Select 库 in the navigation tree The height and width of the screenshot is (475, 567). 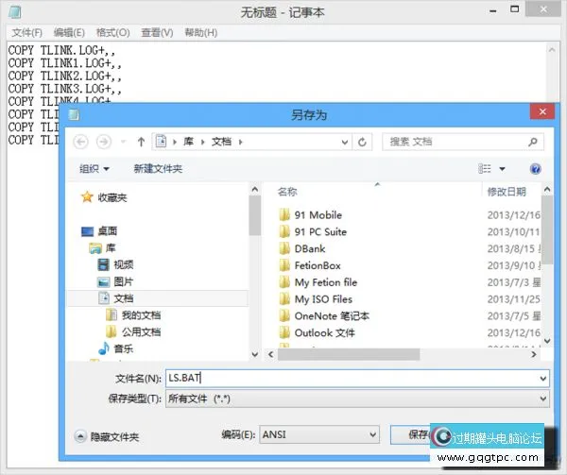(x=111, y=247)
